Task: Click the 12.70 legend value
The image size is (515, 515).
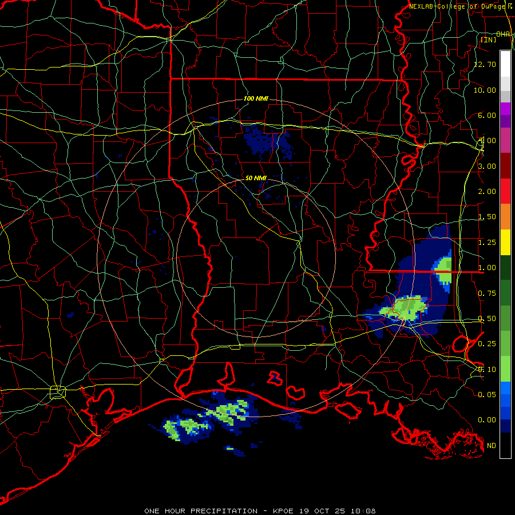Action: point(485,64)
